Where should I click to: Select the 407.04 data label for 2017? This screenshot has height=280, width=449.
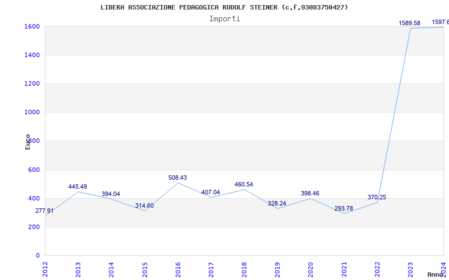click(x=210, y=192)
